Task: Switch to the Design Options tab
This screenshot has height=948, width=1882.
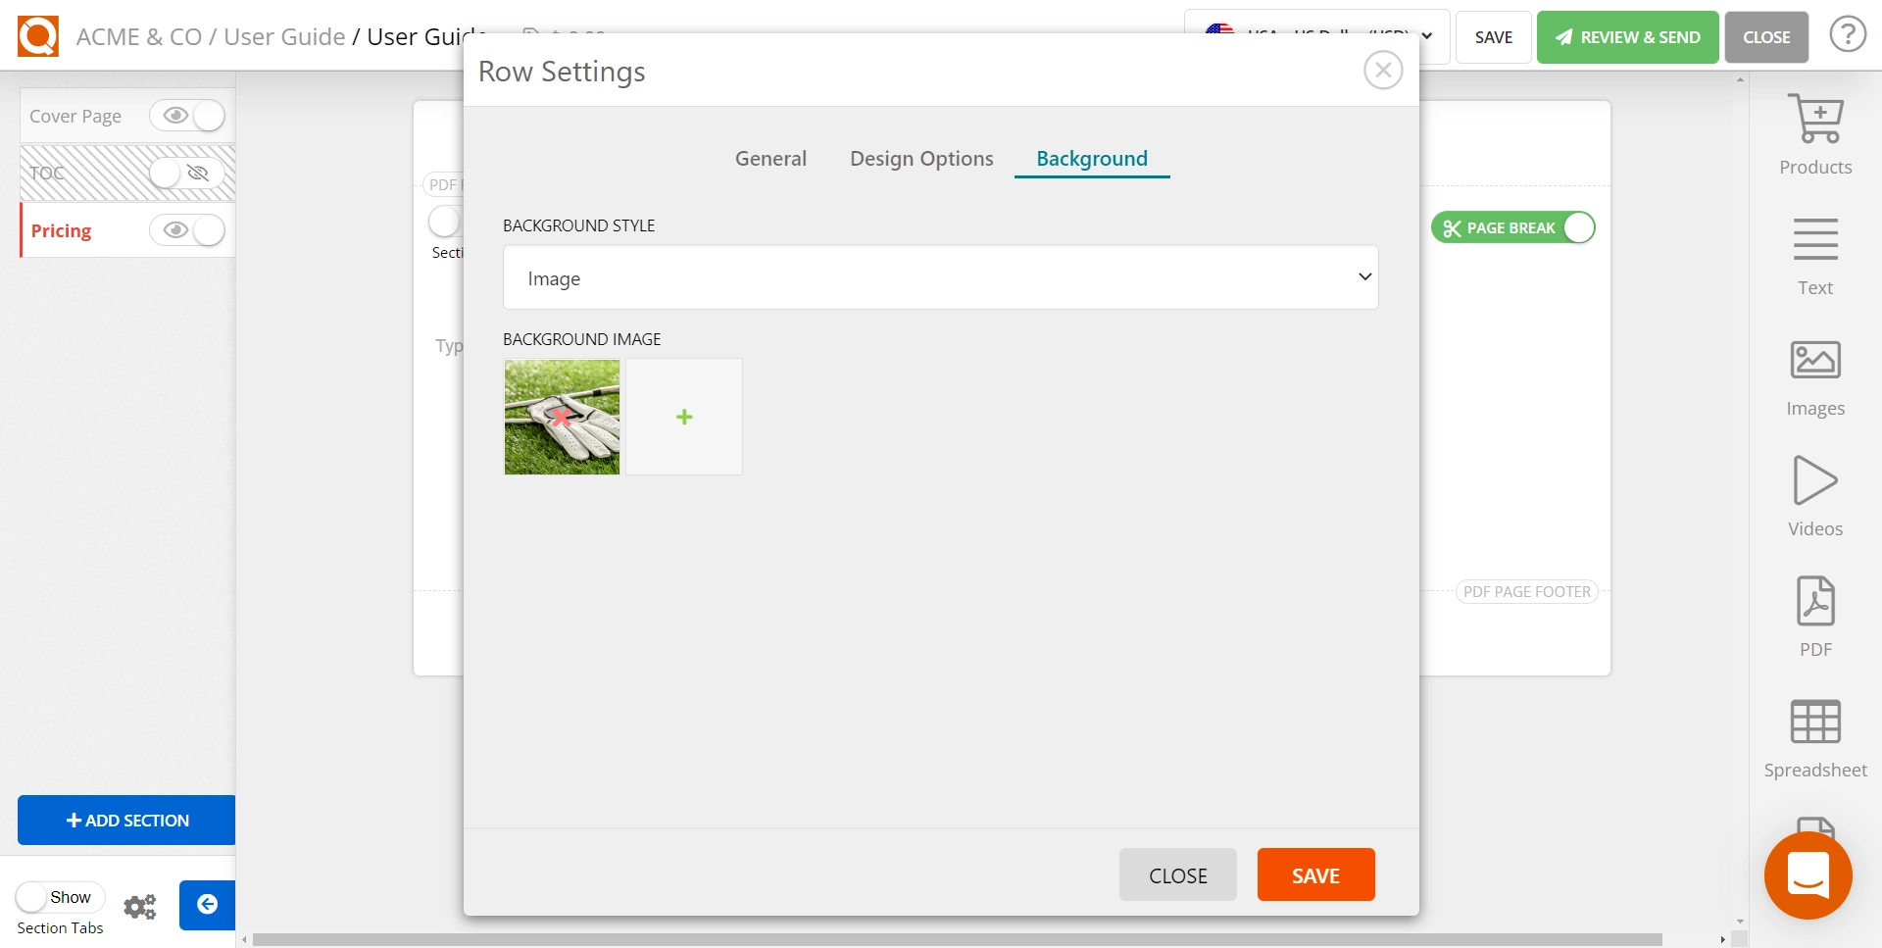Action: coord(920,158)
